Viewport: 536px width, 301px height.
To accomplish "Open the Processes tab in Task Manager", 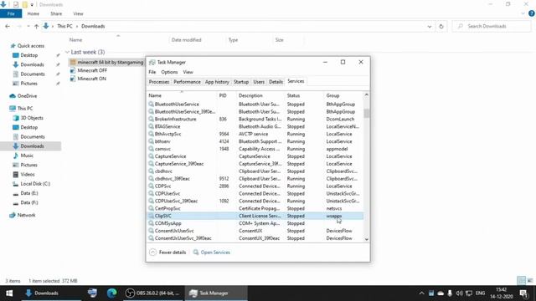I will (159, 82).
